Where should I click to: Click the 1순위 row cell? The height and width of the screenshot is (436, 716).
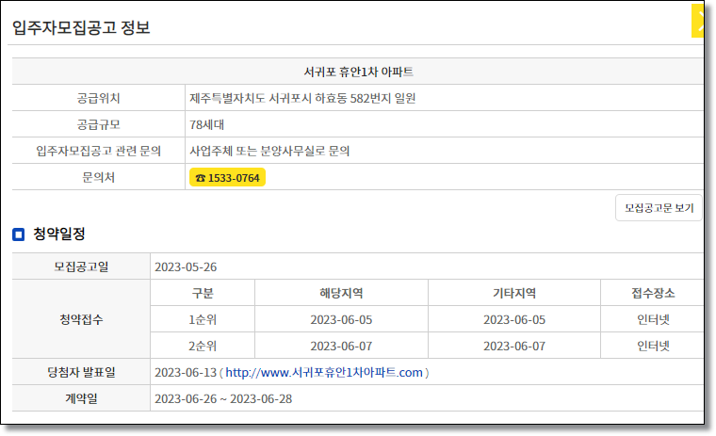point(203,319)
